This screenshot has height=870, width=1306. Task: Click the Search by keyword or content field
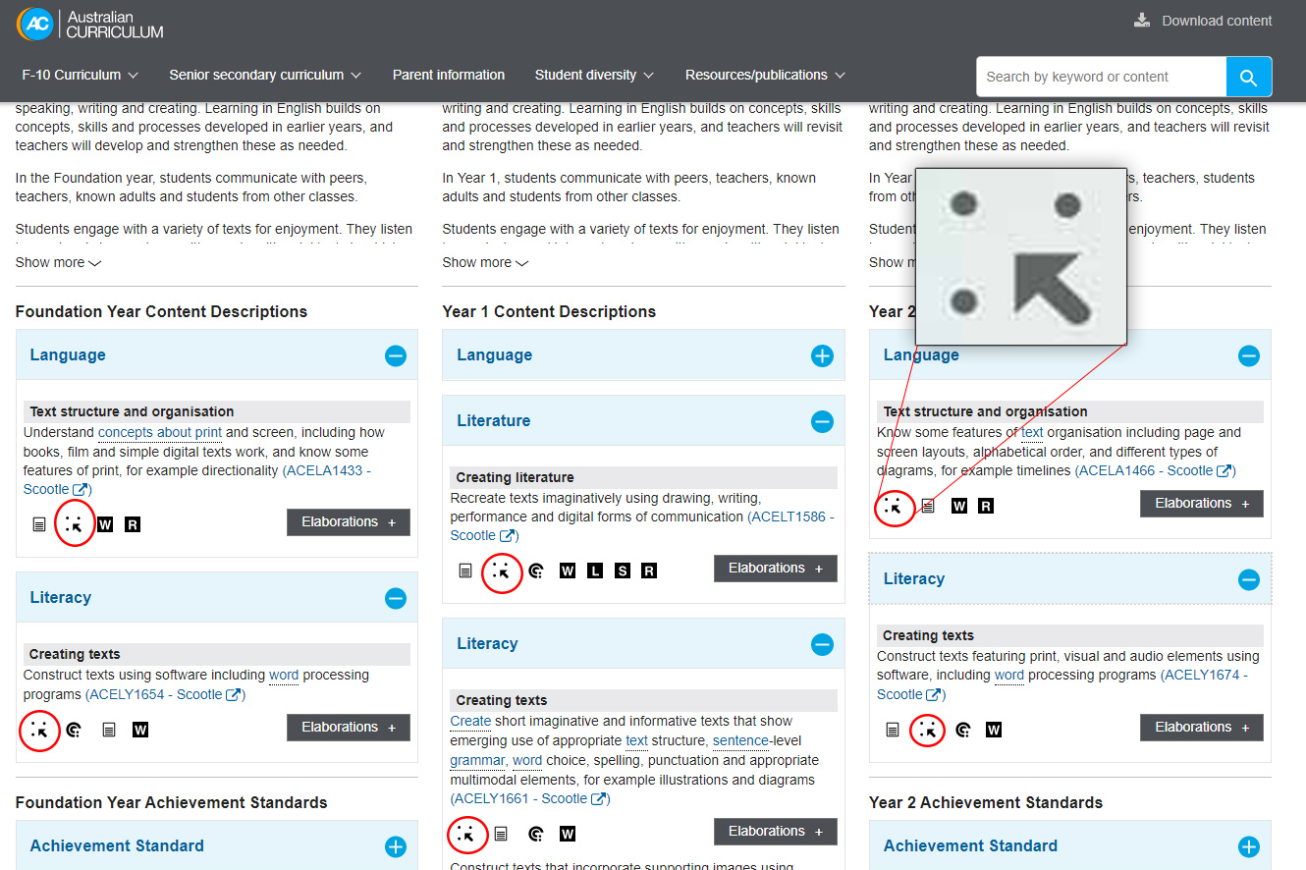1100,77
